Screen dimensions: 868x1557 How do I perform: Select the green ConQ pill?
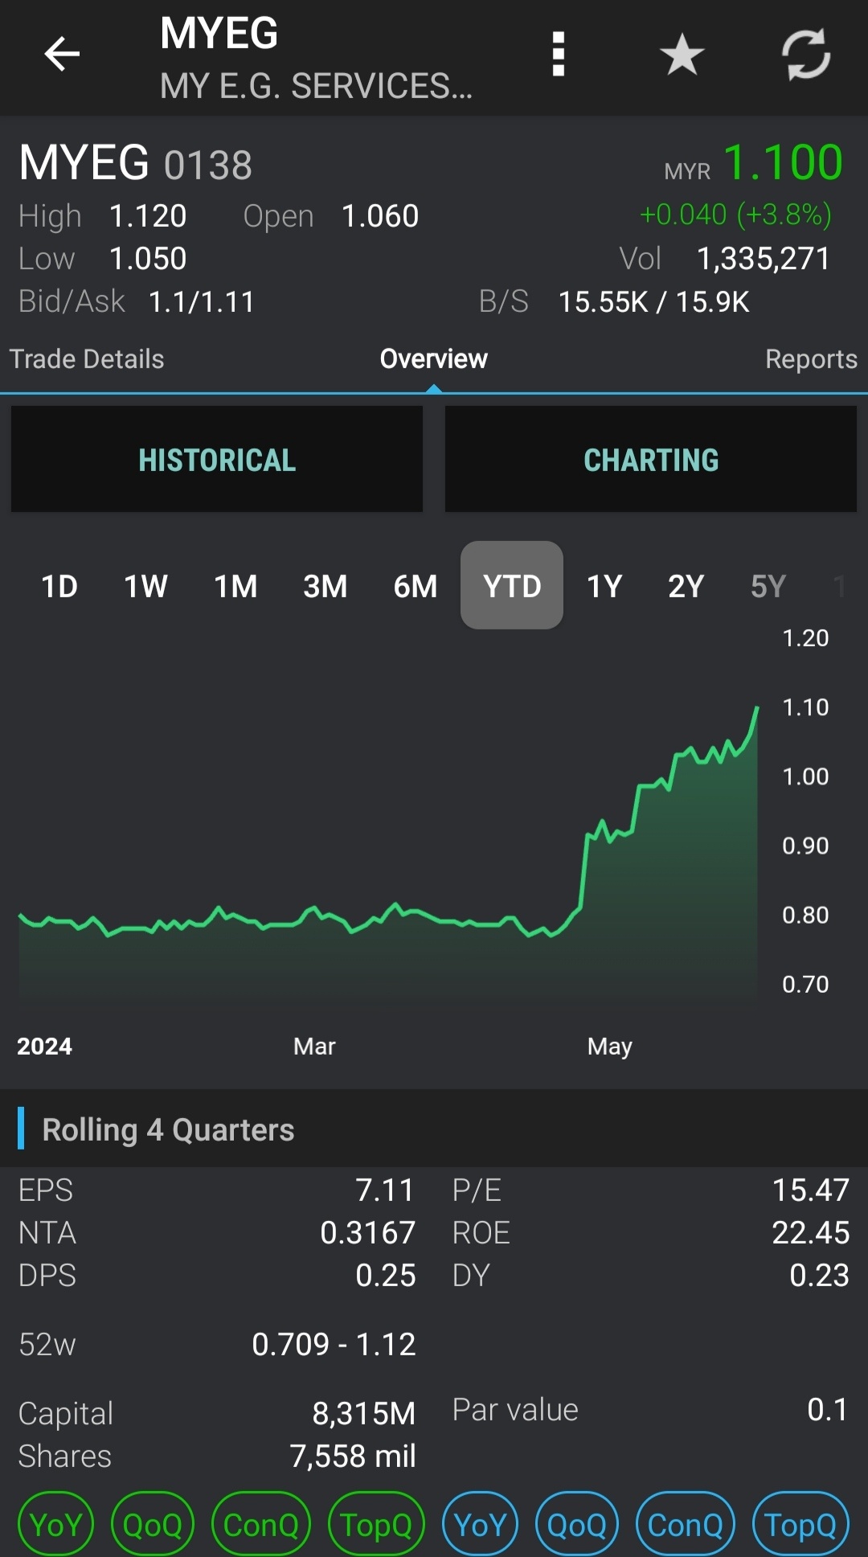[260, 1524]
